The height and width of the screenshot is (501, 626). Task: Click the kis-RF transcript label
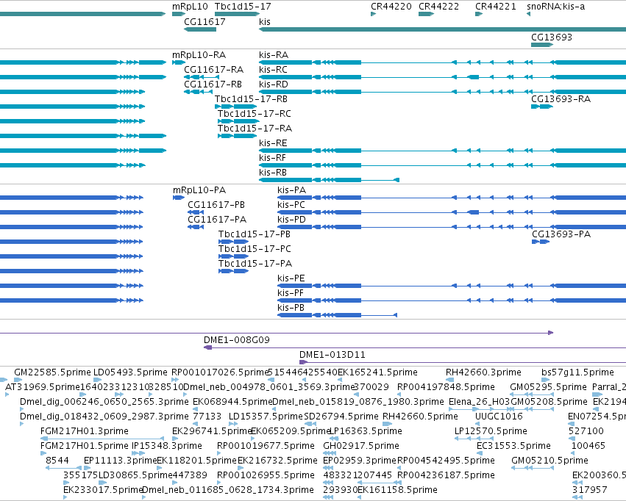click(x=272, y=157)
